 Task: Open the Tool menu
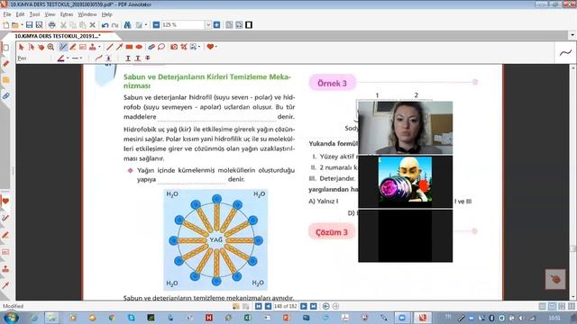34,14
